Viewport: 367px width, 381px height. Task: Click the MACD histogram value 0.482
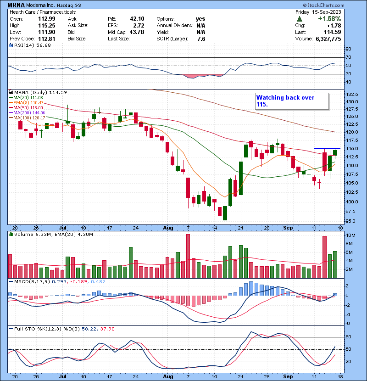point(98,282)
